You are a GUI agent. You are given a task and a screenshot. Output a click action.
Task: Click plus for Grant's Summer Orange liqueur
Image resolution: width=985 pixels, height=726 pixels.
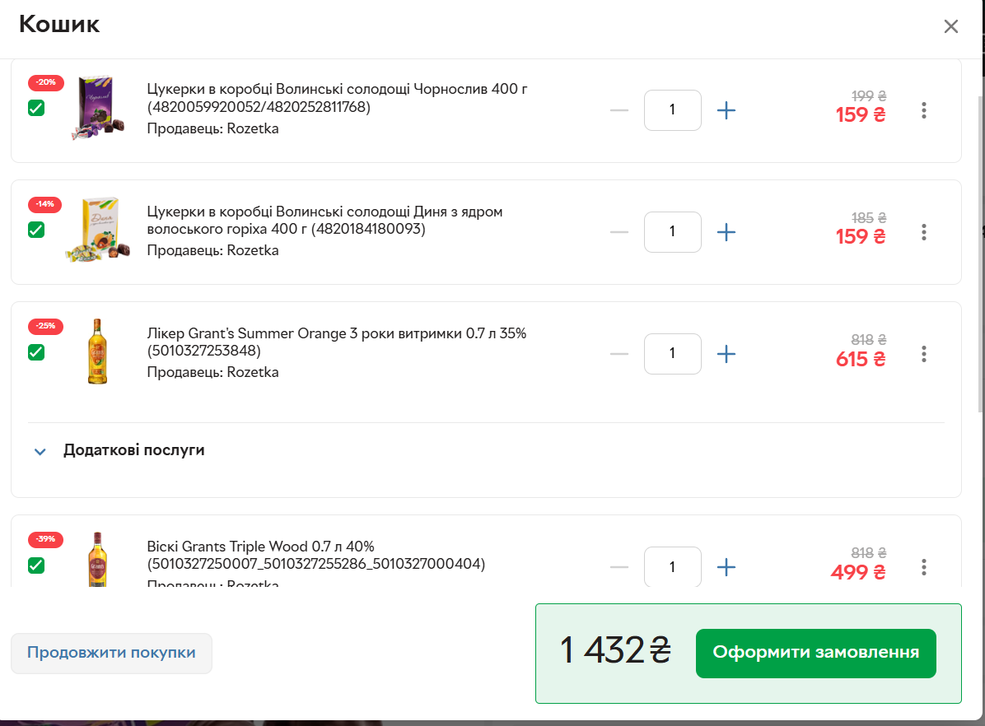(726, 354)
